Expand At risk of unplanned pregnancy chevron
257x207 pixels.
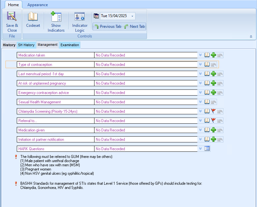[200, 83]
